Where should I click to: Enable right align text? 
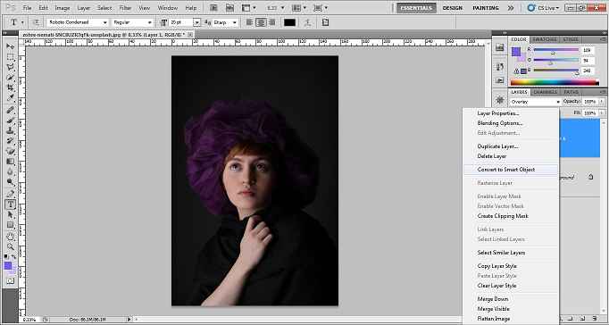tap(271, 22)
